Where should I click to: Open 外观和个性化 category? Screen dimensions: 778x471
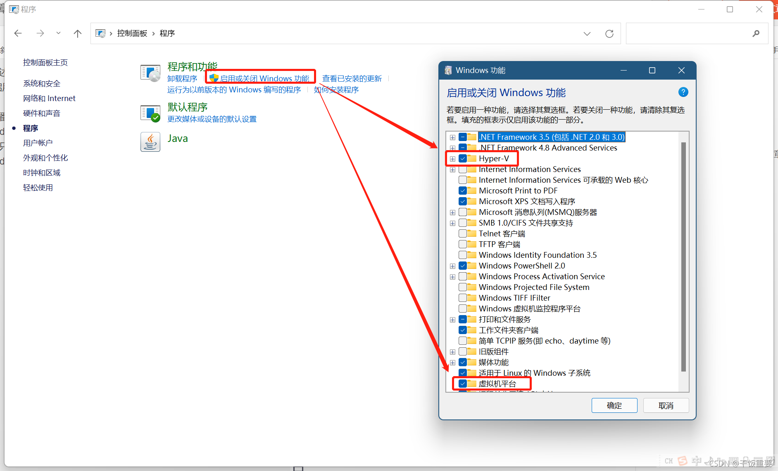click(45, 158)
